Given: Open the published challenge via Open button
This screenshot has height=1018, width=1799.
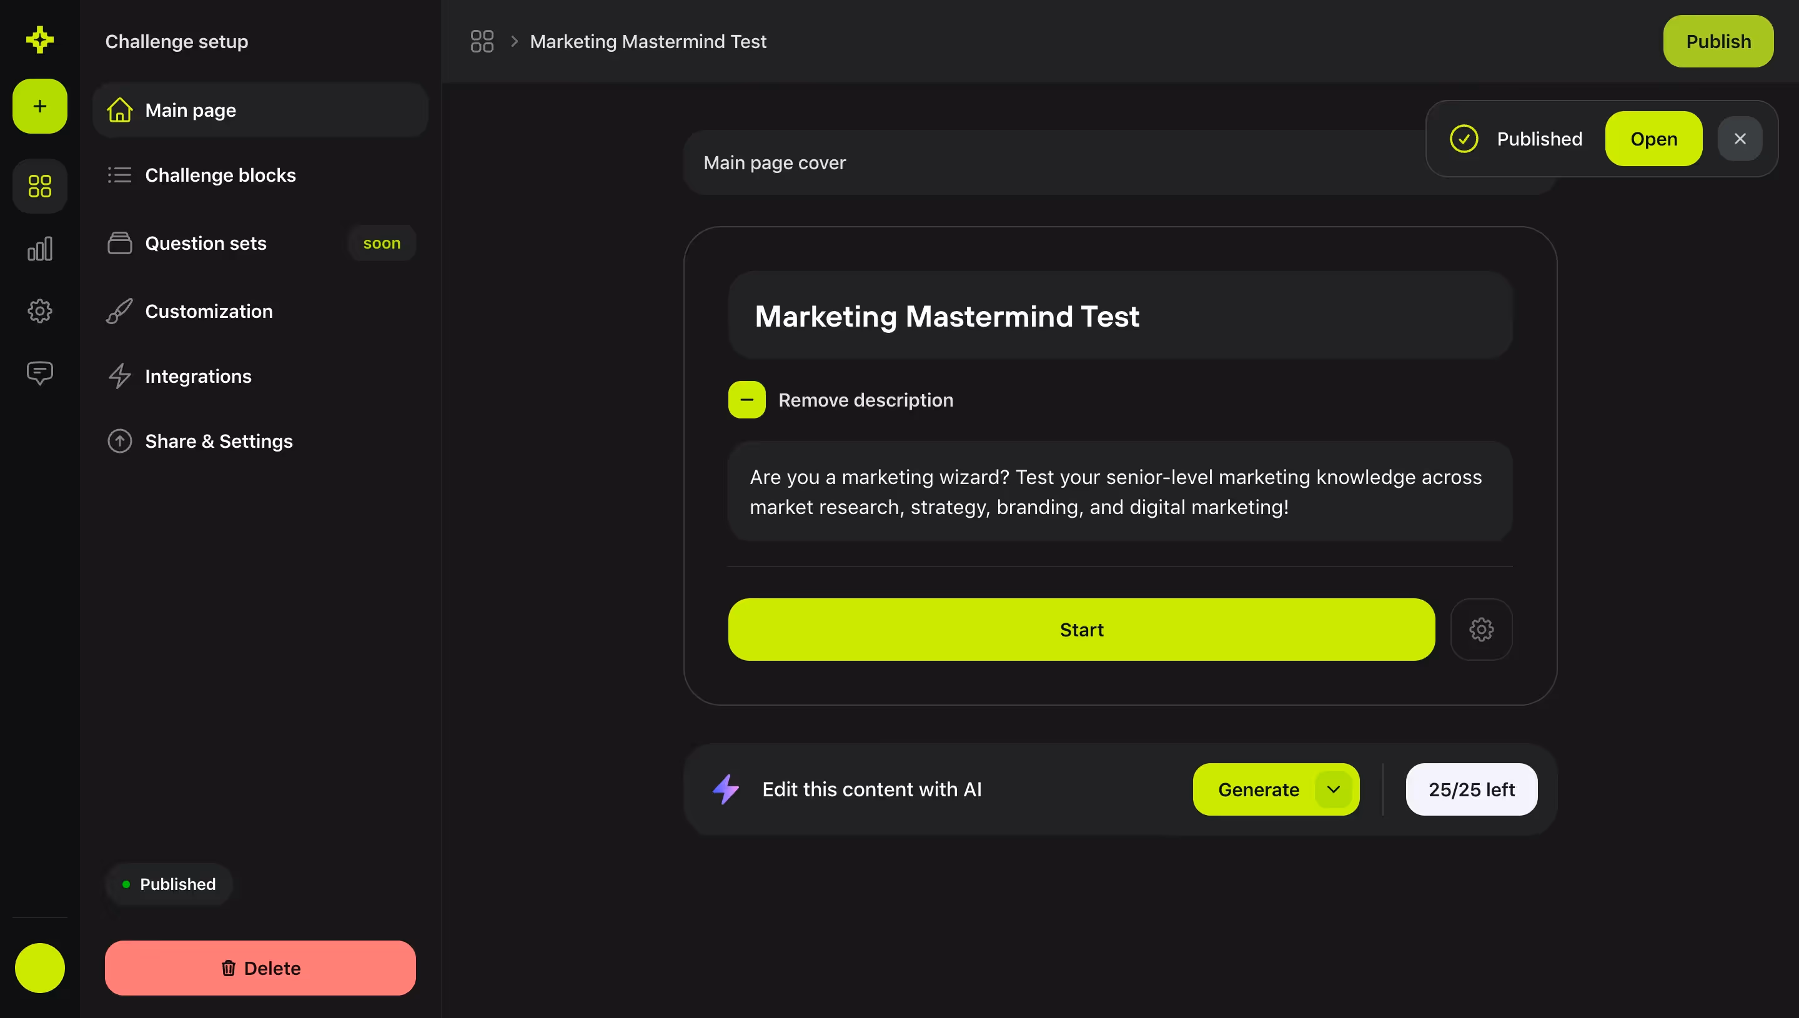Looking at the screenshot, I should [1653, 139].
